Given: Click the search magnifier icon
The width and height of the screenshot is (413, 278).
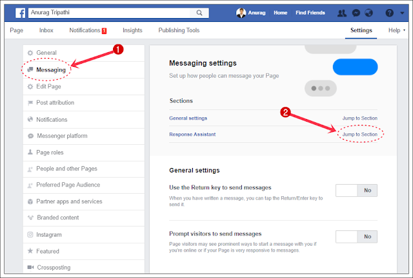Looking at the screenshot, I should coord(199,13).
